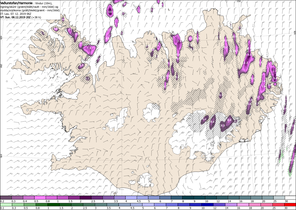Click the '2.2' precipitation value in the east
Image resolution: width=296 pixels, height=210 pixels.
(x=246, y=63)
